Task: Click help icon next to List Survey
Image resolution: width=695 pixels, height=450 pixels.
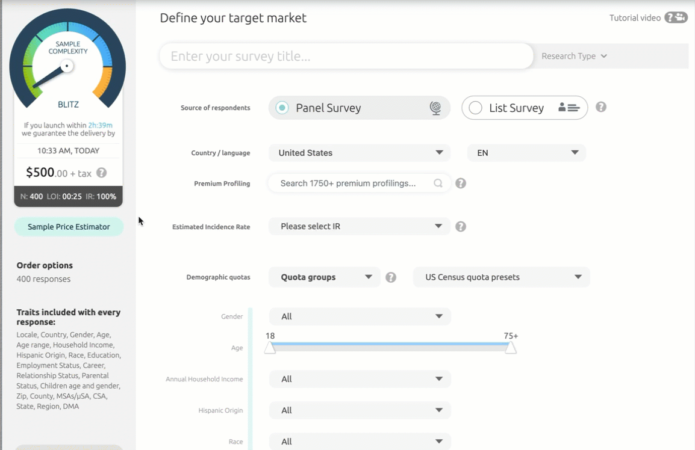Action: click(x=600, y=107)
